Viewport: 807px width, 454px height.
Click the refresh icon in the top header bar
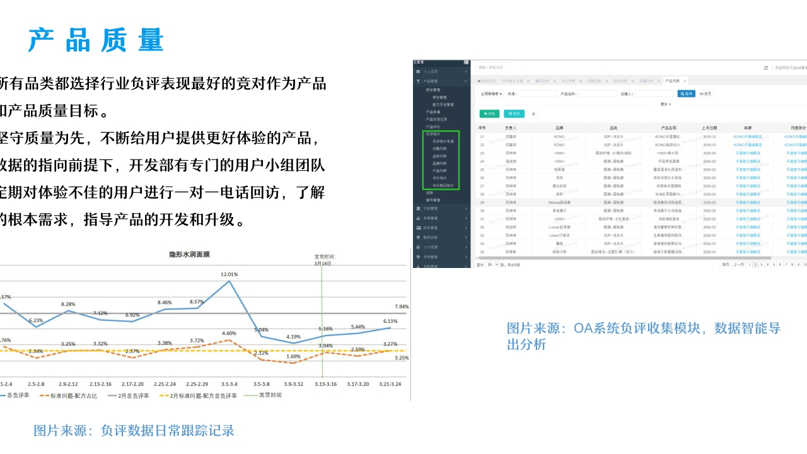pyautogui.click(x=765, y=67)
